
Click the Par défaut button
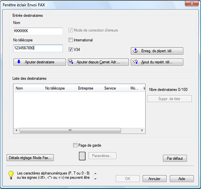[175, 158]
